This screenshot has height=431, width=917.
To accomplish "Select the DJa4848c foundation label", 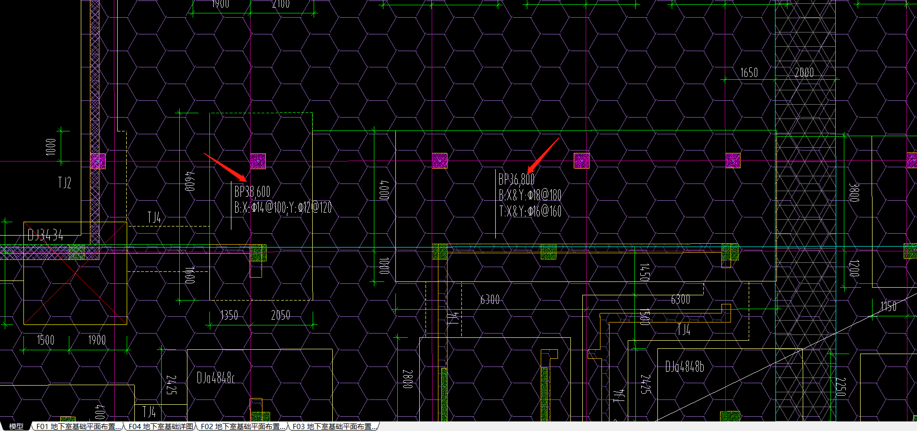I will tap(216, 378).
